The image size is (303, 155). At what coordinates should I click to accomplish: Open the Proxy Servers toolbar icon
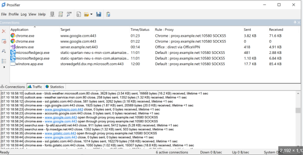(x=52, y=14)
